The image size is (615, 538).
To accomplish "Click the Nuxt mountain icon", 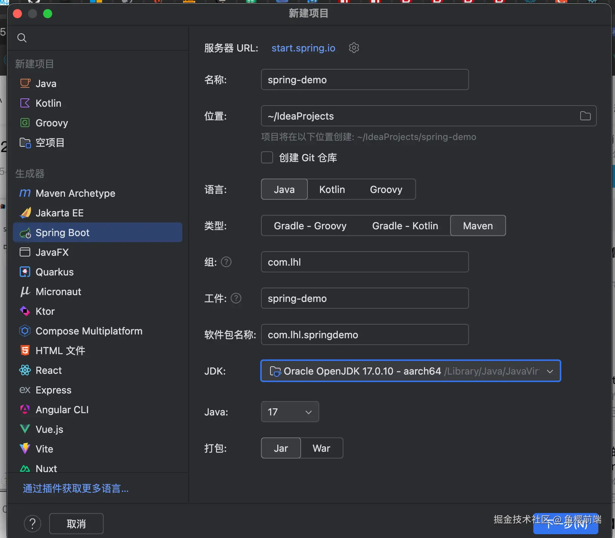I will [x=25, y=469].
